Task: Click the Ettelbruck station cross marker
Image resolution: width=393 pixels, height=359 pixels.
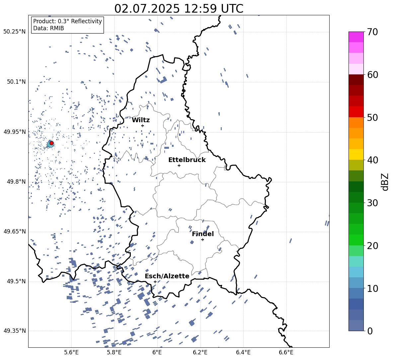Action: (x=179, y=165)
